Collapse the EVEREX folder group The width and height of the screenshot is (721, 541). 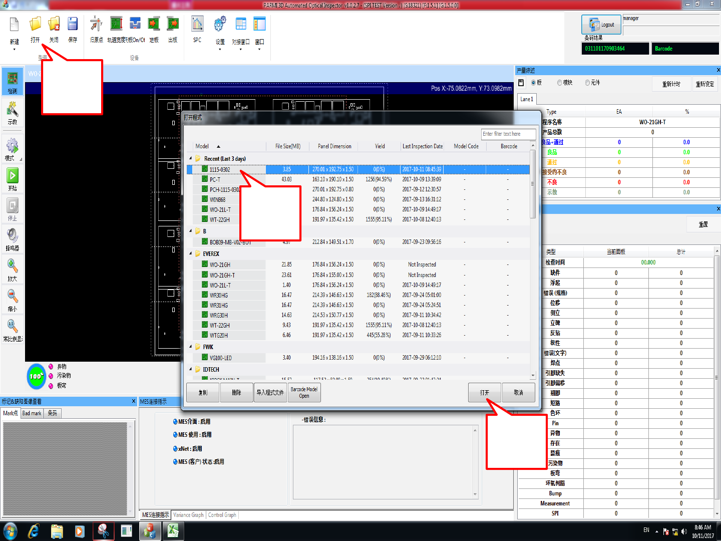click(191, 253)
